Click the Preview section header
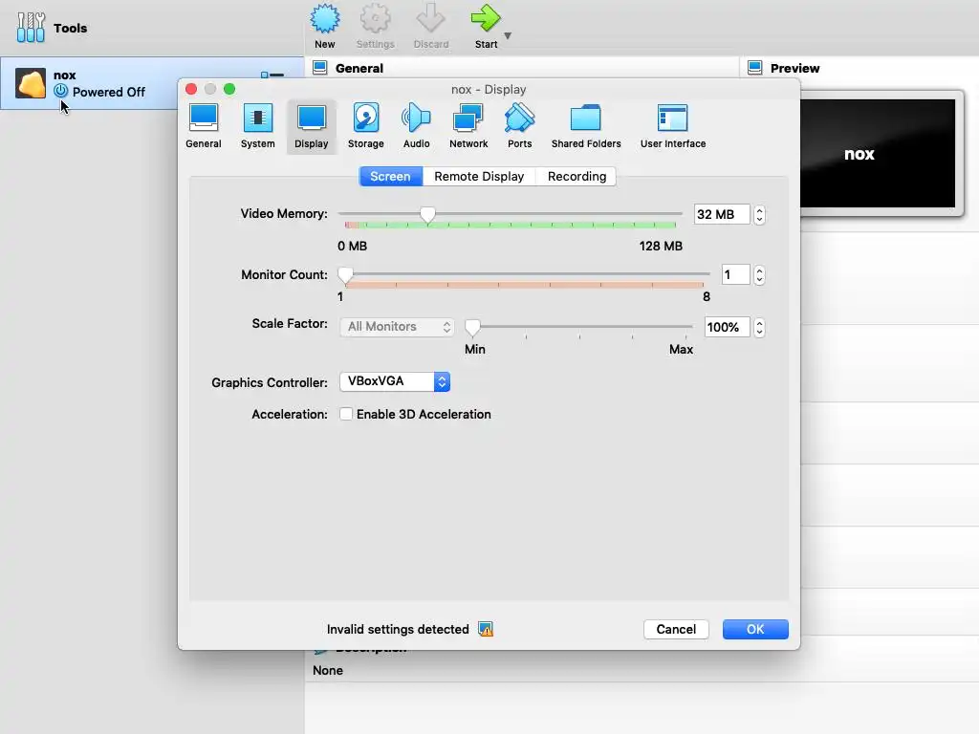Image resolution: width=979 pixels, height=734 pixels. [794, 68]
